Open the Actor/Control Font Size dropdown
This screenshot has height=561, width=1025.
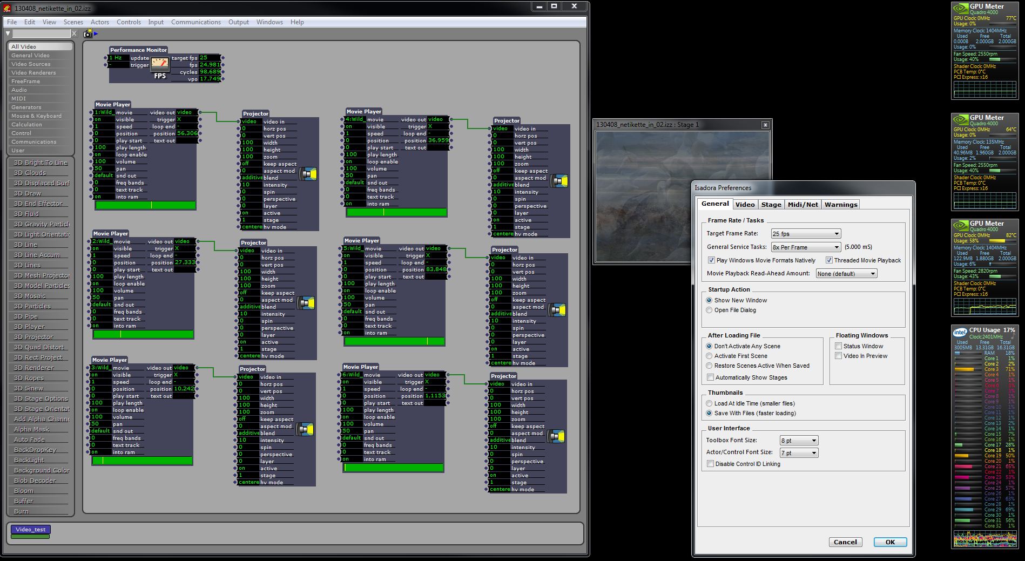pos(799,453)
